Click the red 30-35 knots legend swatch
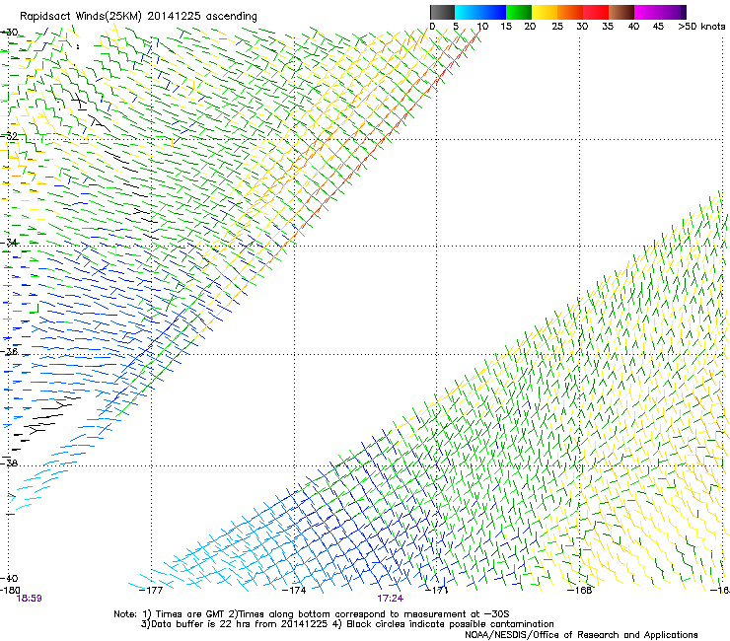Image resolution: width=730 pixels, height=641 pixels. (596, 12)
